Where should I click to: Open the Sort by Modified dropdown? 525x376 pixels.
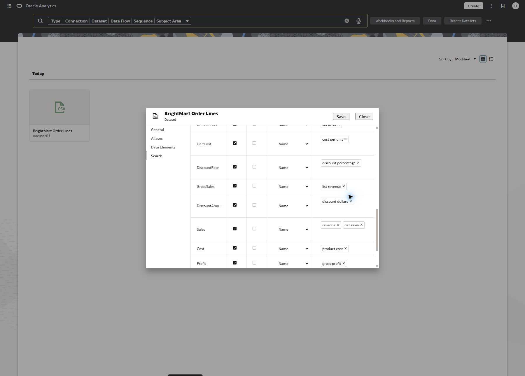point(465,59)
